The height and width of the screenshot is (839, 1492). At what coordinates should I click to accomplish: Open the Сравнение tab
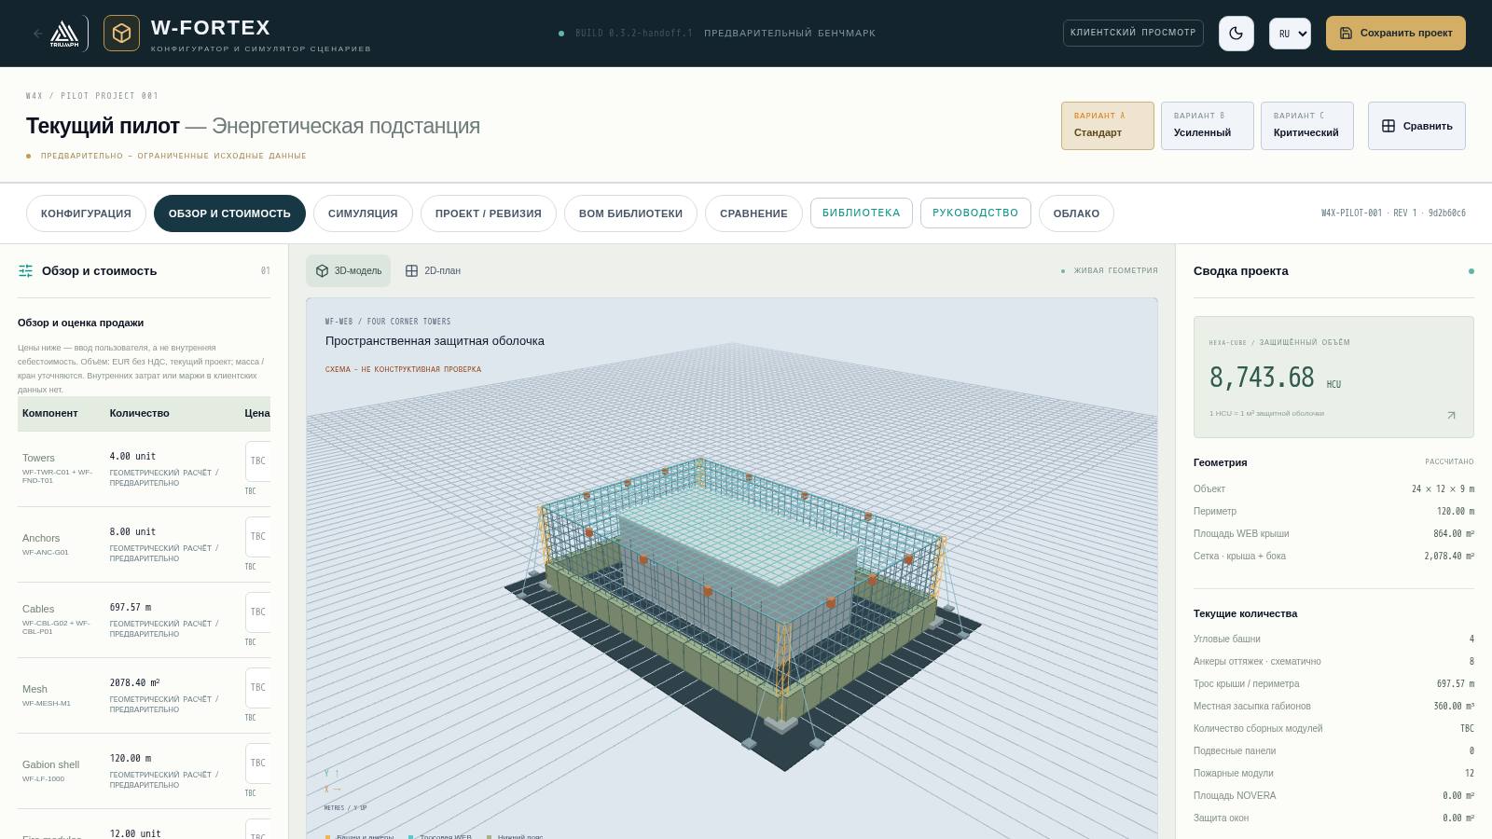point(753,213)
